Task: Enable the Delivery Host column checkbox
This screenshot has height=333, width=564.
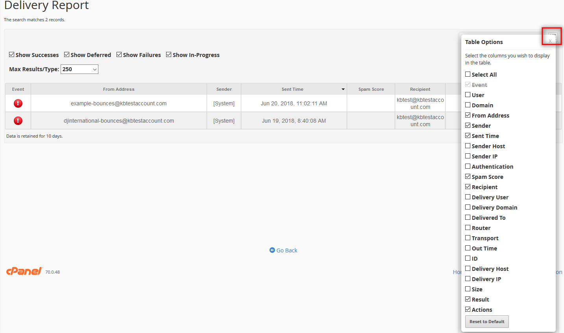Action: tap(468, 269)
